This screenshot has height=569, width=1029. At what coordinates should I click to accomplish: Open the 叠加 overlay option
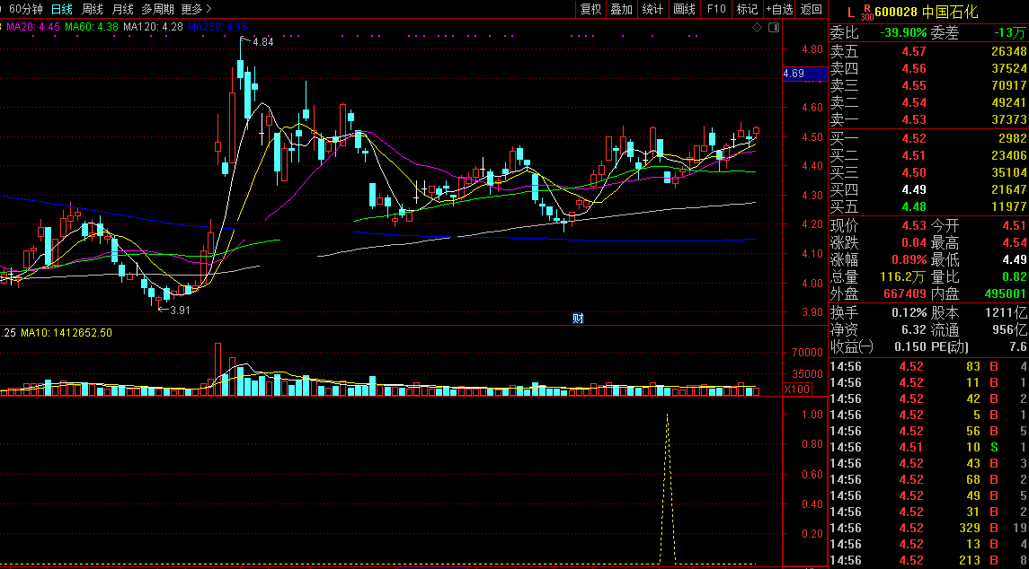pos(622,9)
